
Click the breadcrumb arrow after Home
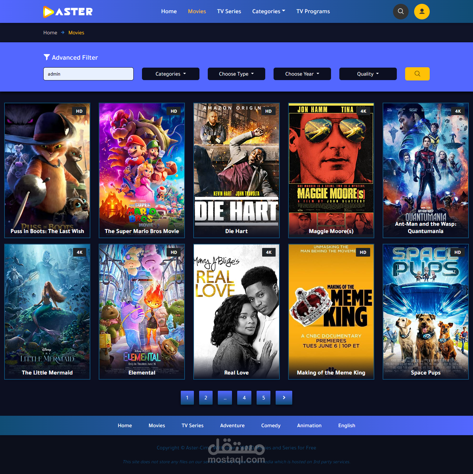(x=63, y=33)
